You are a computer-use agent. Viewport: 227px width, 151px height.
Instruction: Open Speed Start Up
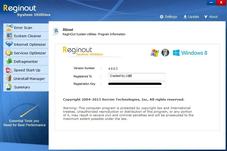[26, 70]
